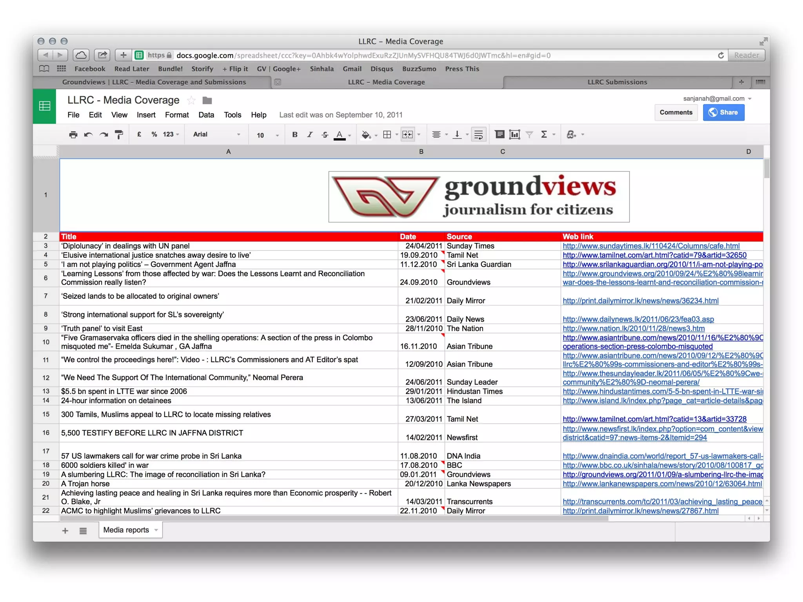Toggle bold formatting
803x602 pixels.
(294, 134)
